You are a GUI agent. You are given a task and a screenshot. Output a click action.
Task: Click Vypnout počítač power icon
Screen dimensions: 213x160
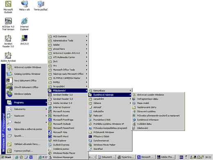coord(9,151)
